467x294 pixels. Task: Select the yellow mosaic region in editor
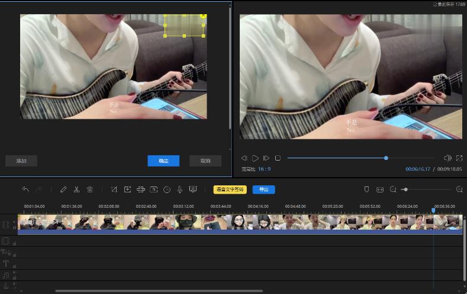click(x=184, y=25)
